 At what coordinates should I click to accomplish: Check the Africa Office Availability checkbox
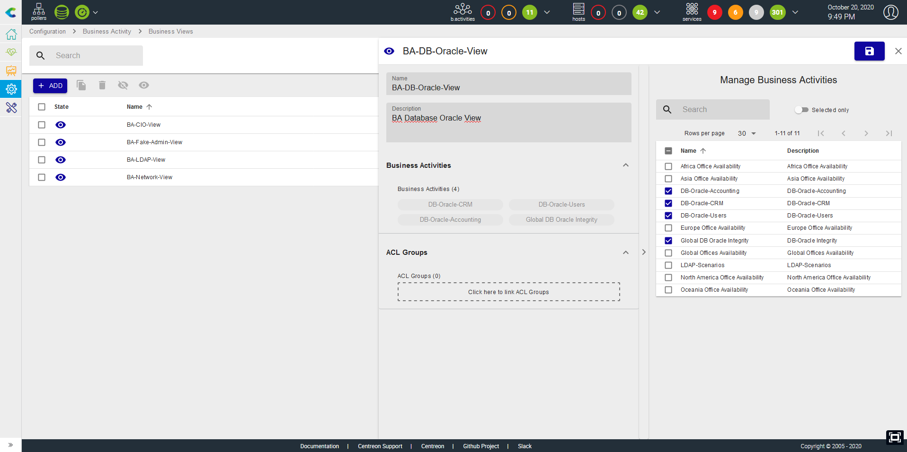[668, 166]
